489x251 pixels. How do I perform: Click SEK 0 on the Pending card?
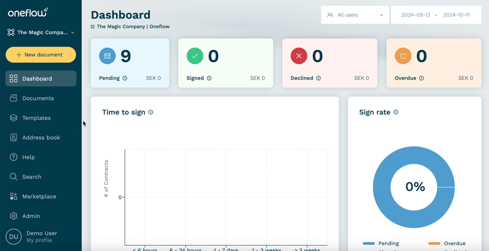point(153,78)
